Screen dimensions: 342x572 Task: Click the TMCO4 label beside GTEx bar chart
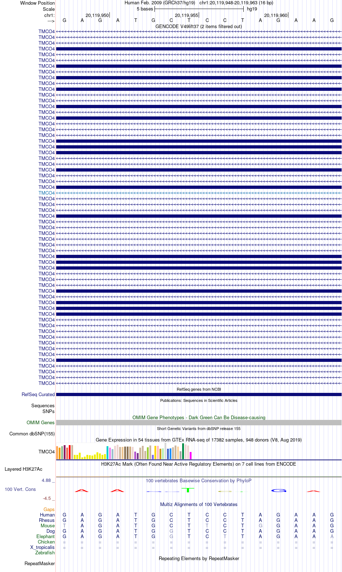tap(46, 452)
